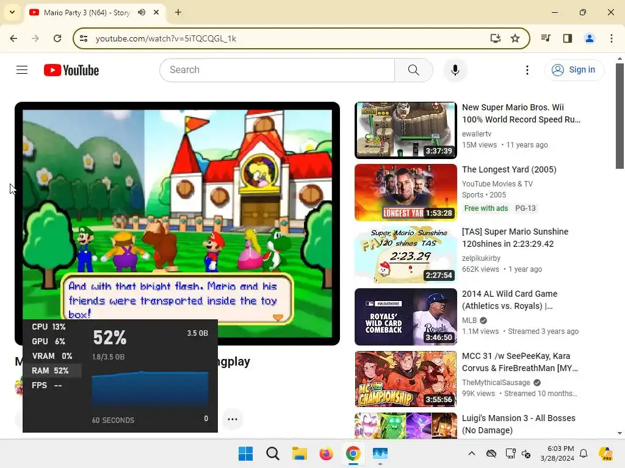
Task: Open a new browser tab
Action: point(178,12)
